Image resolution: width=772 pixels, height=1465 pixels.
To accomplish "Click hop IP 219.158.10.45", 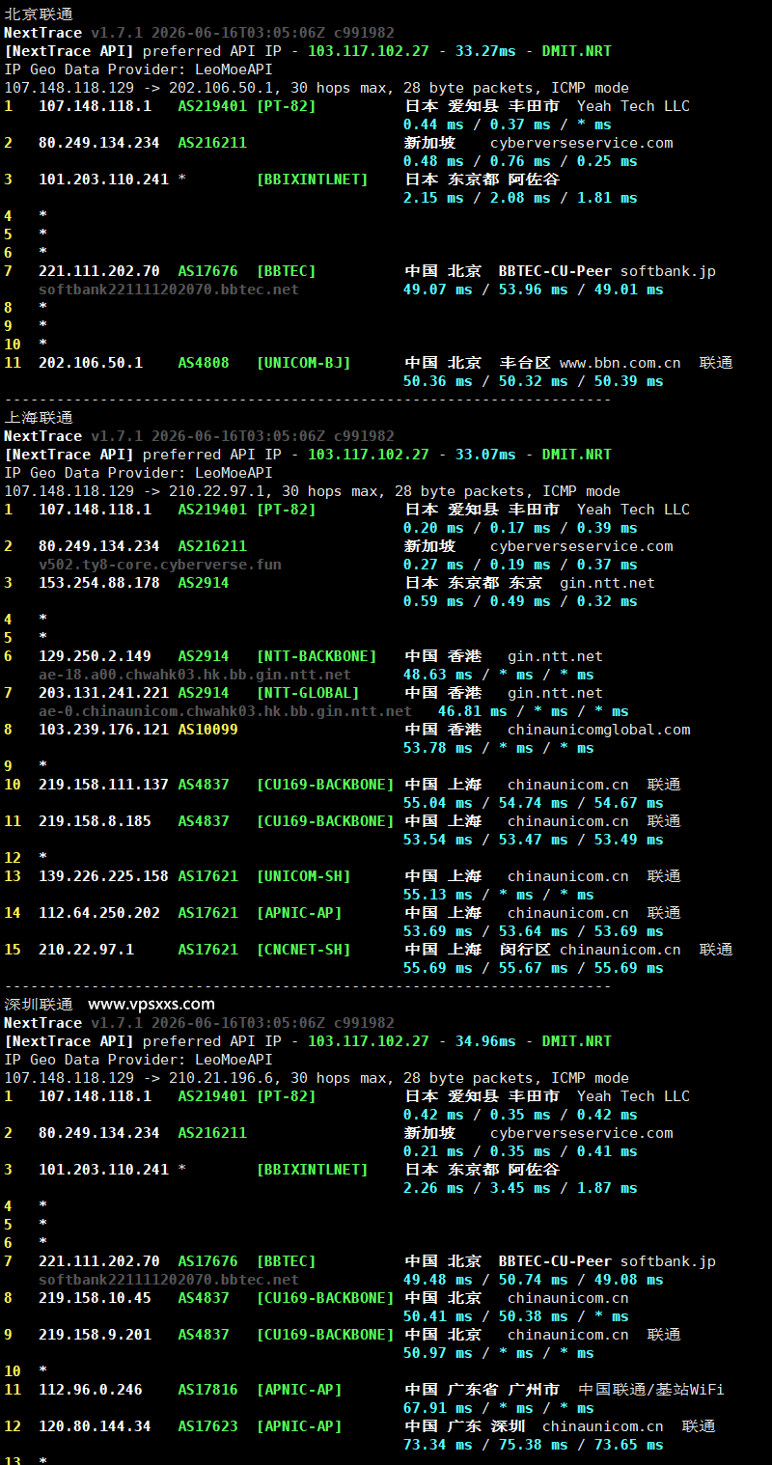I will [x=95, y=1298].
